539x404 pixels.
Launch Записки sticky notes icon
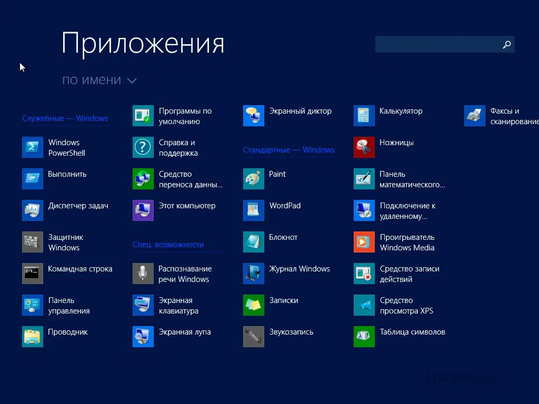(254, 305)
